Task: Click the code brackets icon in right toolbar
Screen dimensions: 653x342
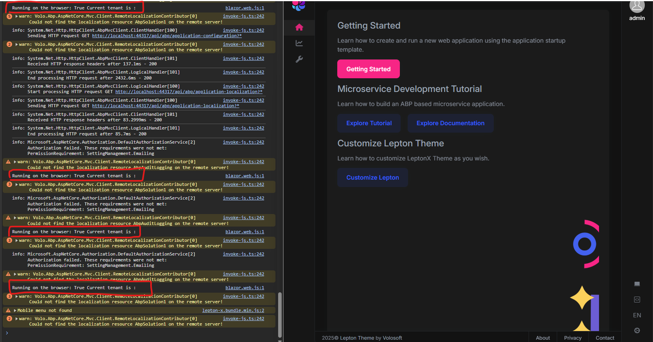Action: [x=637, y=299]
